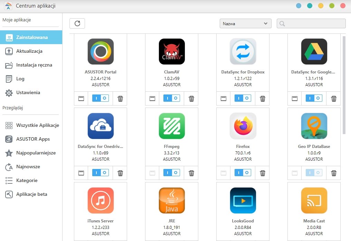351x241 pixels.
Task: Click the Firefox version 70.0.1.r6 text
Action: (243, 153)
